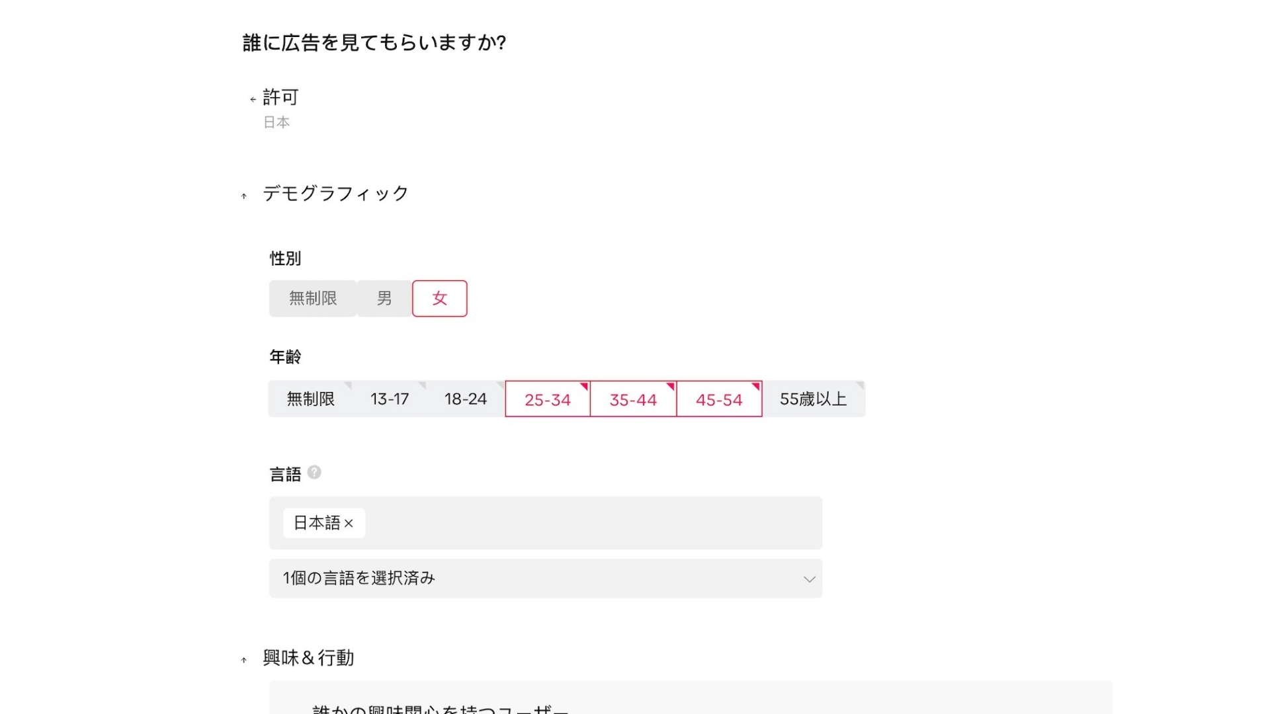Image resolution: width=1270 pixels, height=714 pixels.
Task: Expand the 1個の言語を選択済み dropdown
Action: [x=546, y=578]
